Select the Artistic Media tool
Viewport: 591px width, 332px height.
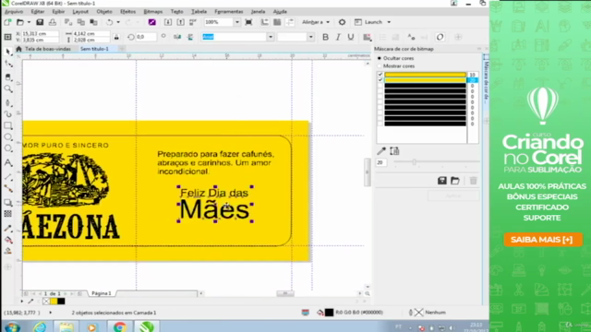point(8,114)
